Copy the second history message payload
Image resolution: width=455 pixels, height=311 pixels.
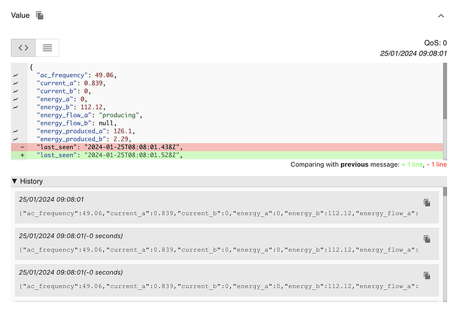point(427,238)
